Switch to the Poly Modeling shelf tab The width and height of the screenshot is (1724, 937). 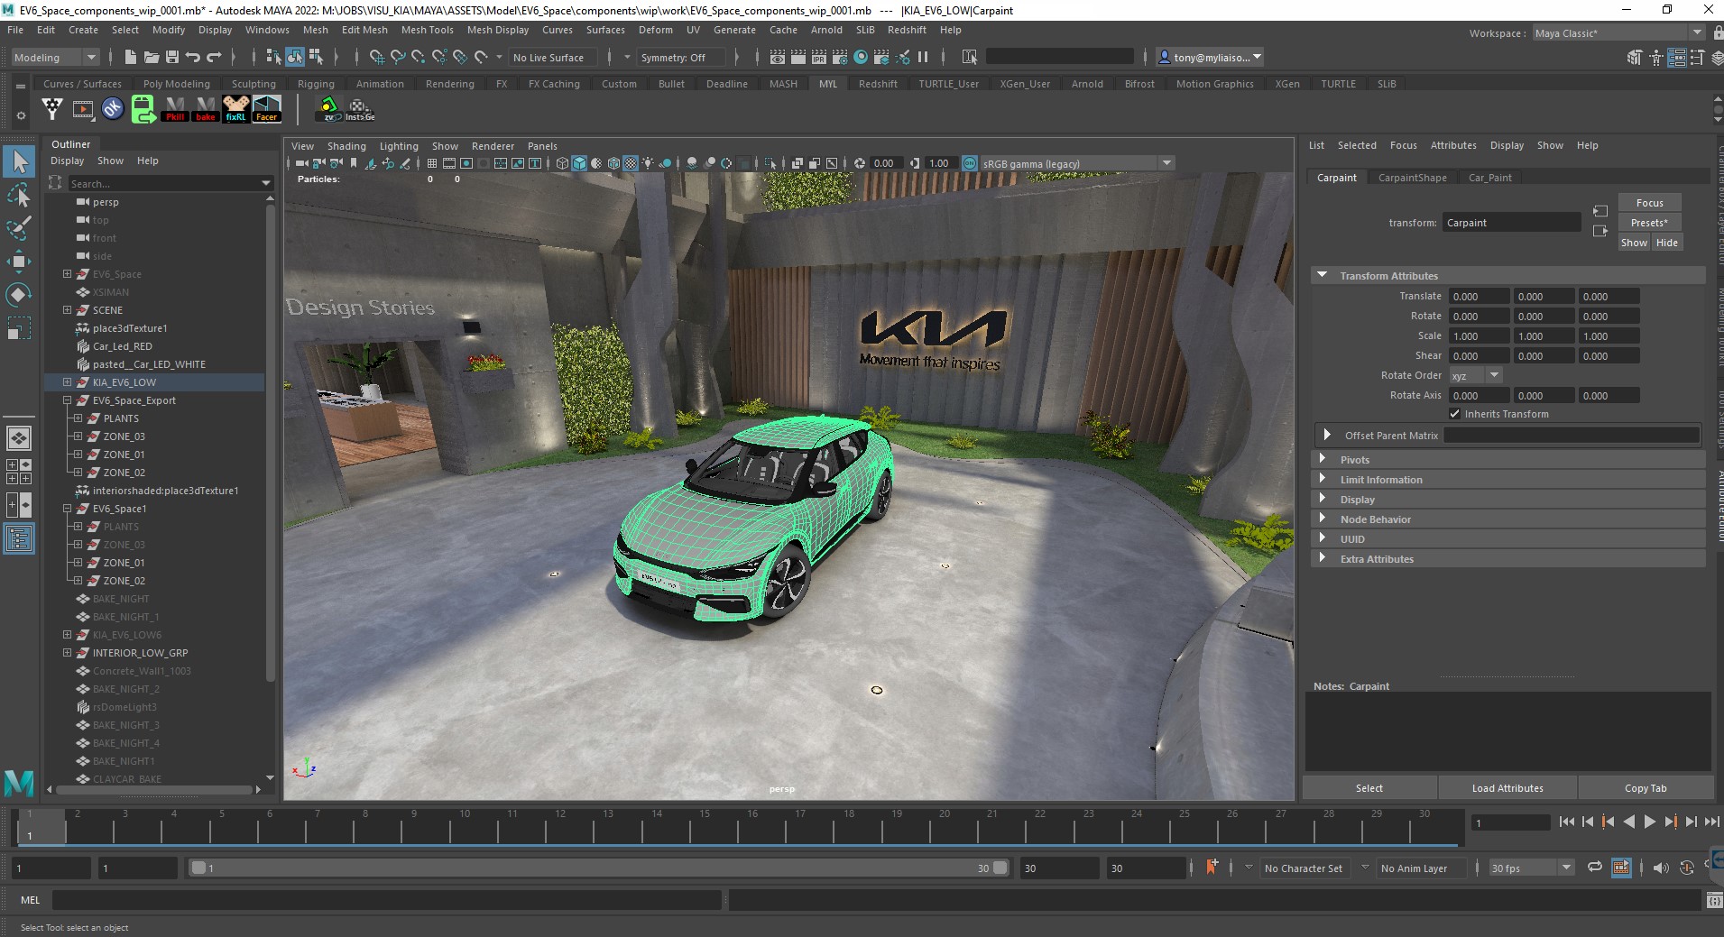(176, 84)
